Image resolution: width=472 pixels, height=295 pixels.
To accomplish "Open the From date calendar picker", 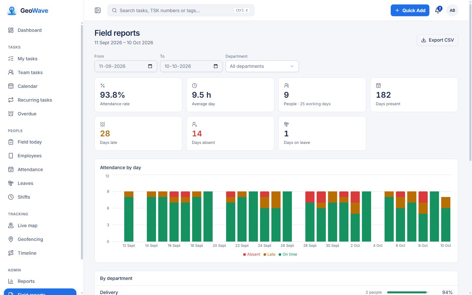I will click(x=150, y=66).
